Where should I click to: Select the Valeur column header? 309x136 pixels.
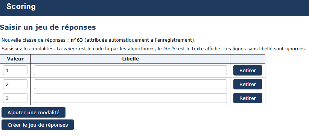15,59
